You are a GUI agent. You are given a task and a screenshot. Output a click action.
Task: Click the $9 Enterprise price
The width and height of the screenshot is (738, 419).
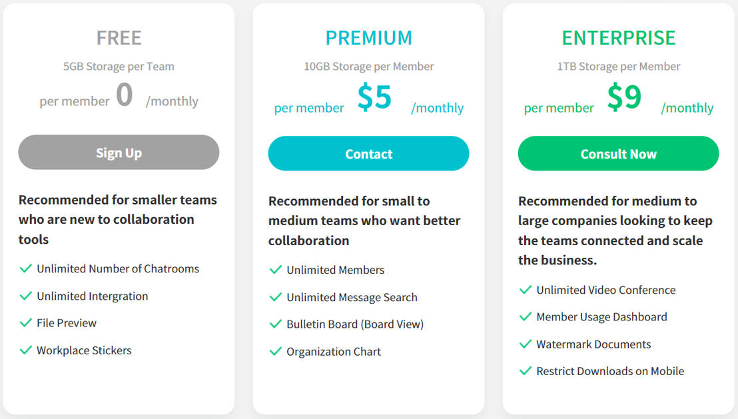click(624, 97)
